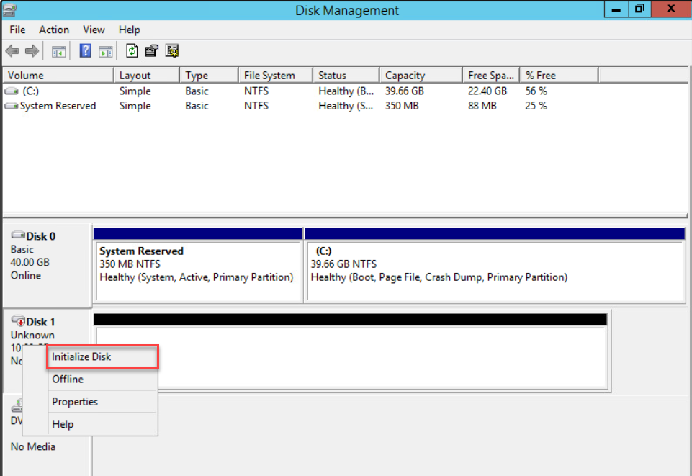The image size is (692, 476).
Task: Sort volumes by the Capacity column header
Action: click(x=420, y=74)
